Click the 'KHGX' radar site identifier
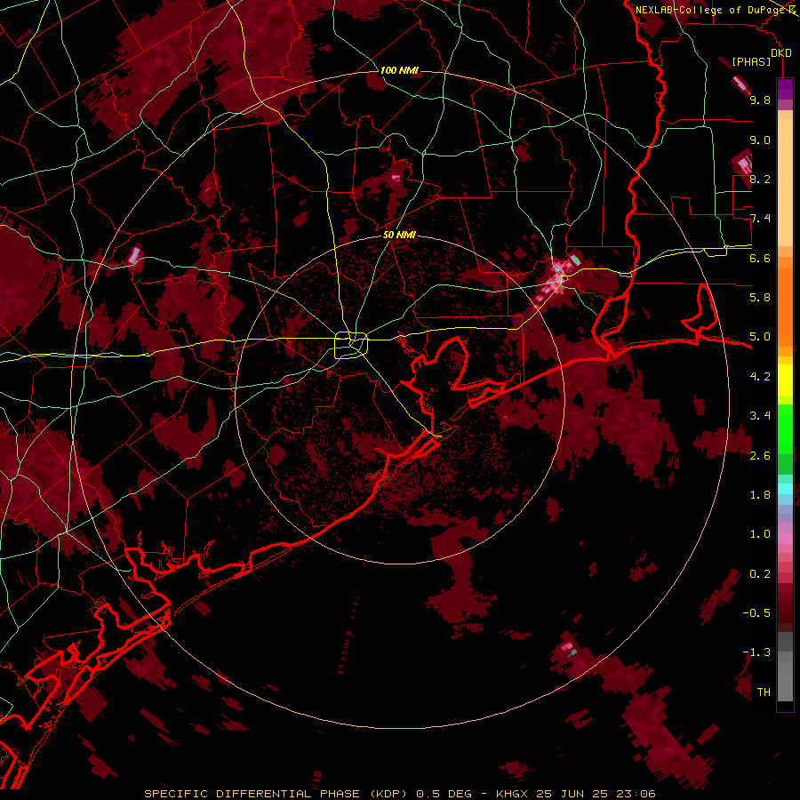 click(513, 794)
